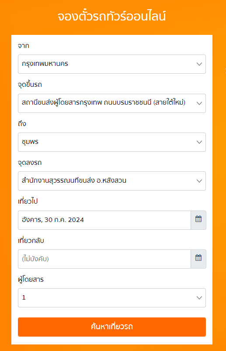Click the ค้นหาเที่ยวรถ search button
This screenshot has height=351, width=226.
pos(112,327)
